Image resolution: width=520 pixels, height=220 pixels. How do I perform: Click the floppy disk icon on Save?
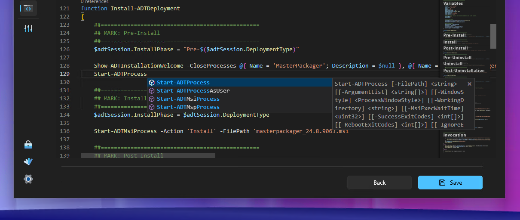(442, 183)
